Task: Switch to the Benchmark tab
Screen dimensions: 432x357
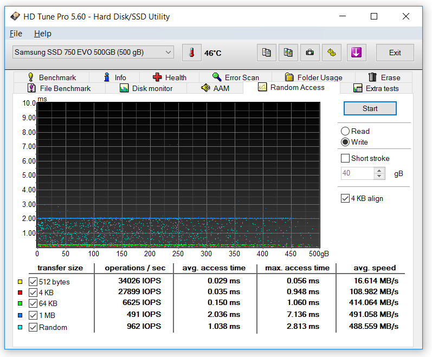Action: click(x=51, y=77)
